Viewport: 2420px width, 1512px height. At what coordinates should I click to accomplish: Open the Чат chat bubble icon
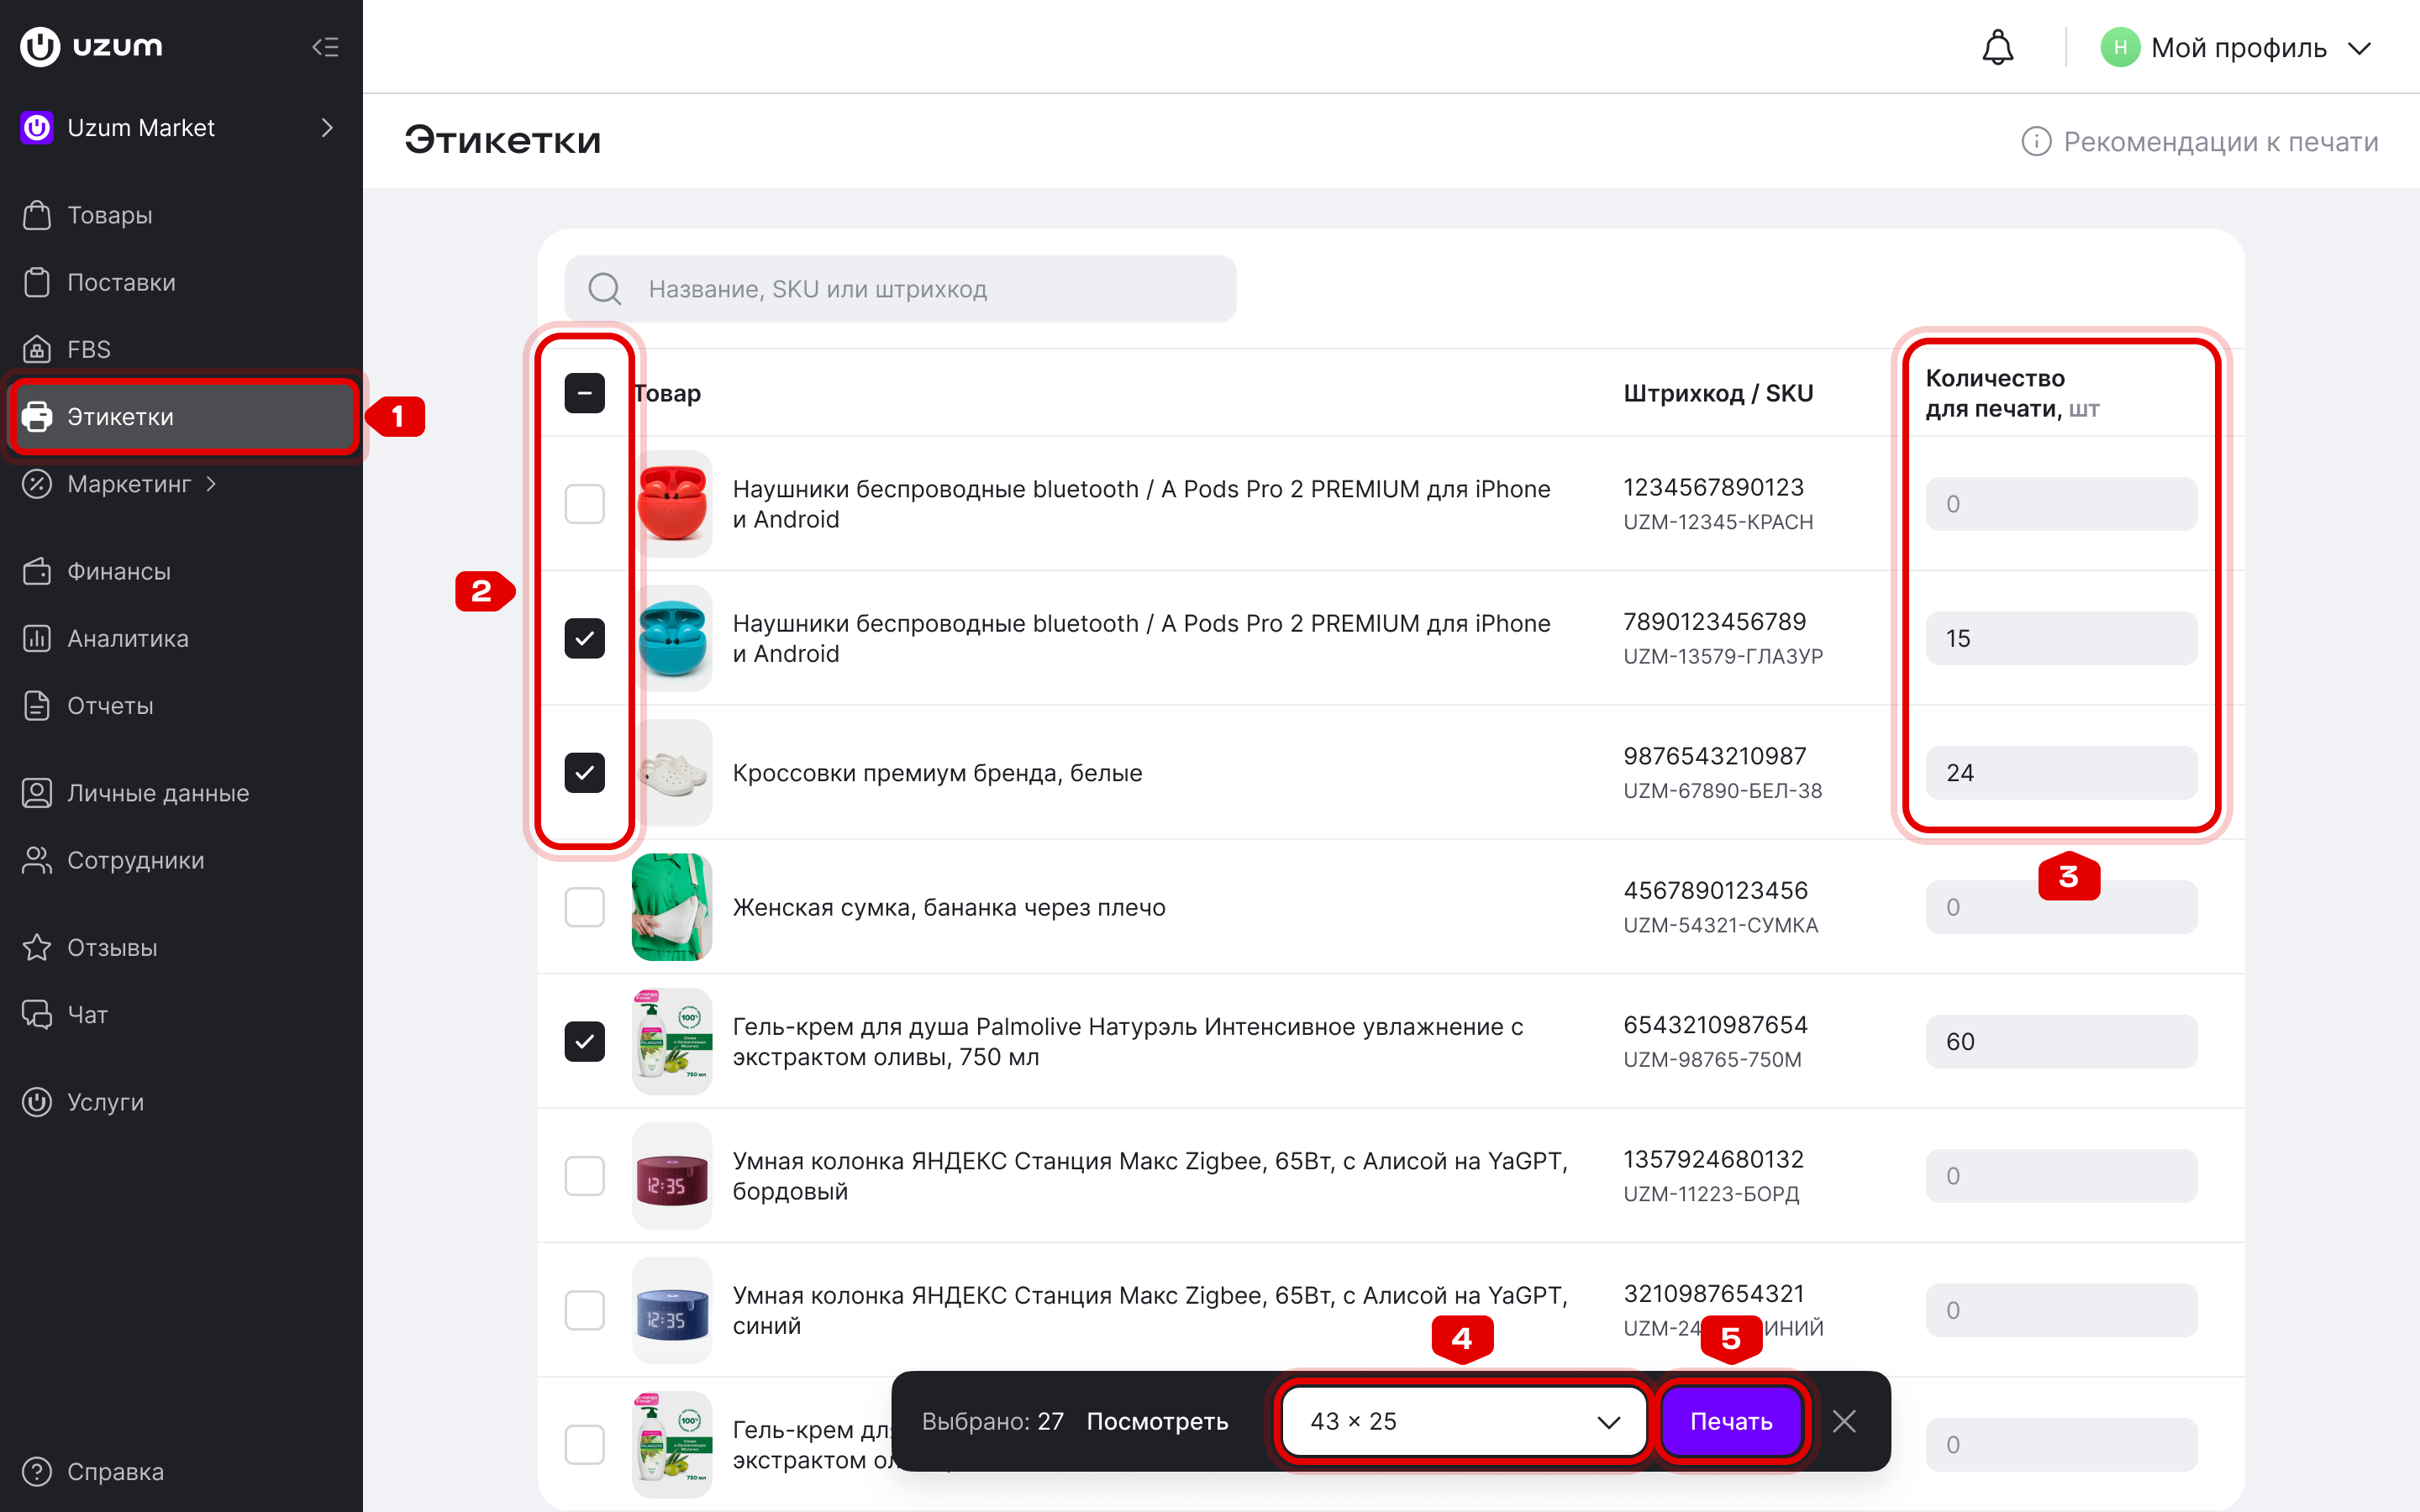37,1014
